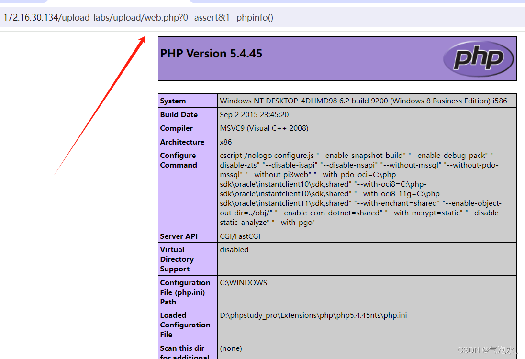The height and width of the screenshot is (359, 525).
Task: Click the PHP logo image
Action: 479,58
